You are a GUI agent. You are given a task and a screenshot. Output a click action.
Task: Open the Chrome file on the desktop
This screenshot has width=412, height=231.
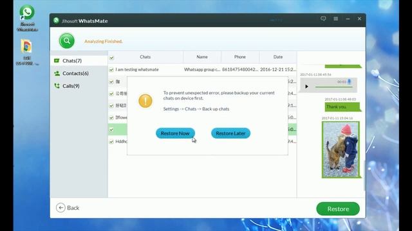coord(26,52)
